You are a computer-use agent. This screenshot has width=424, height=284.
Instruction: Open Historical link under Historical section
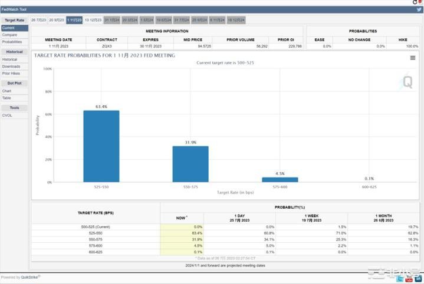pos(10,59)
